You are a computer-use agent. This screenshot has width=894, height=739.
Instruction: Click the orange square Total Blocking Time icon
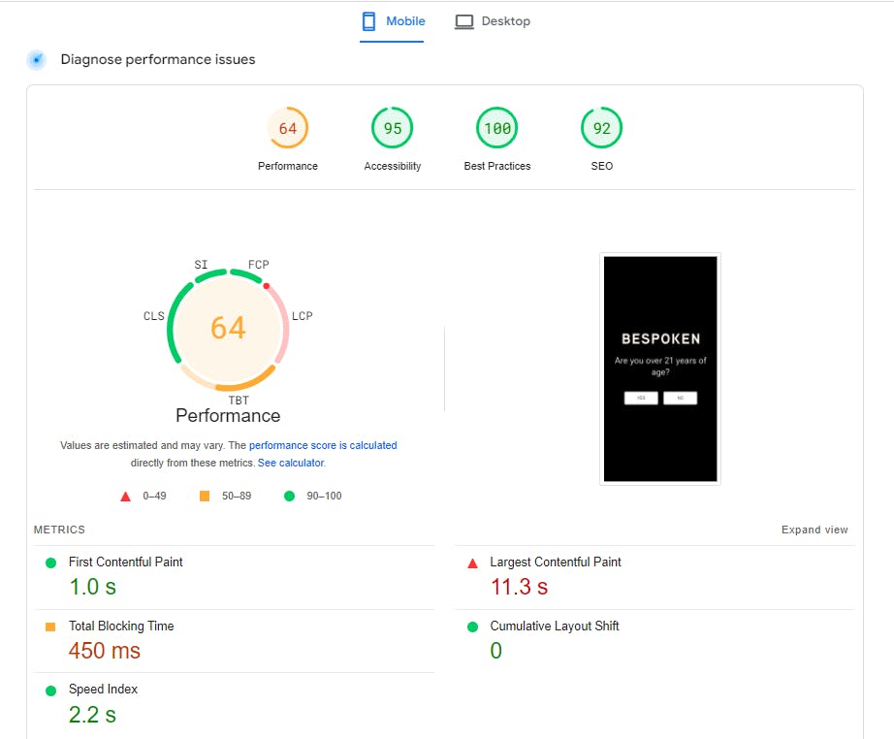click(x=50, y=627)
